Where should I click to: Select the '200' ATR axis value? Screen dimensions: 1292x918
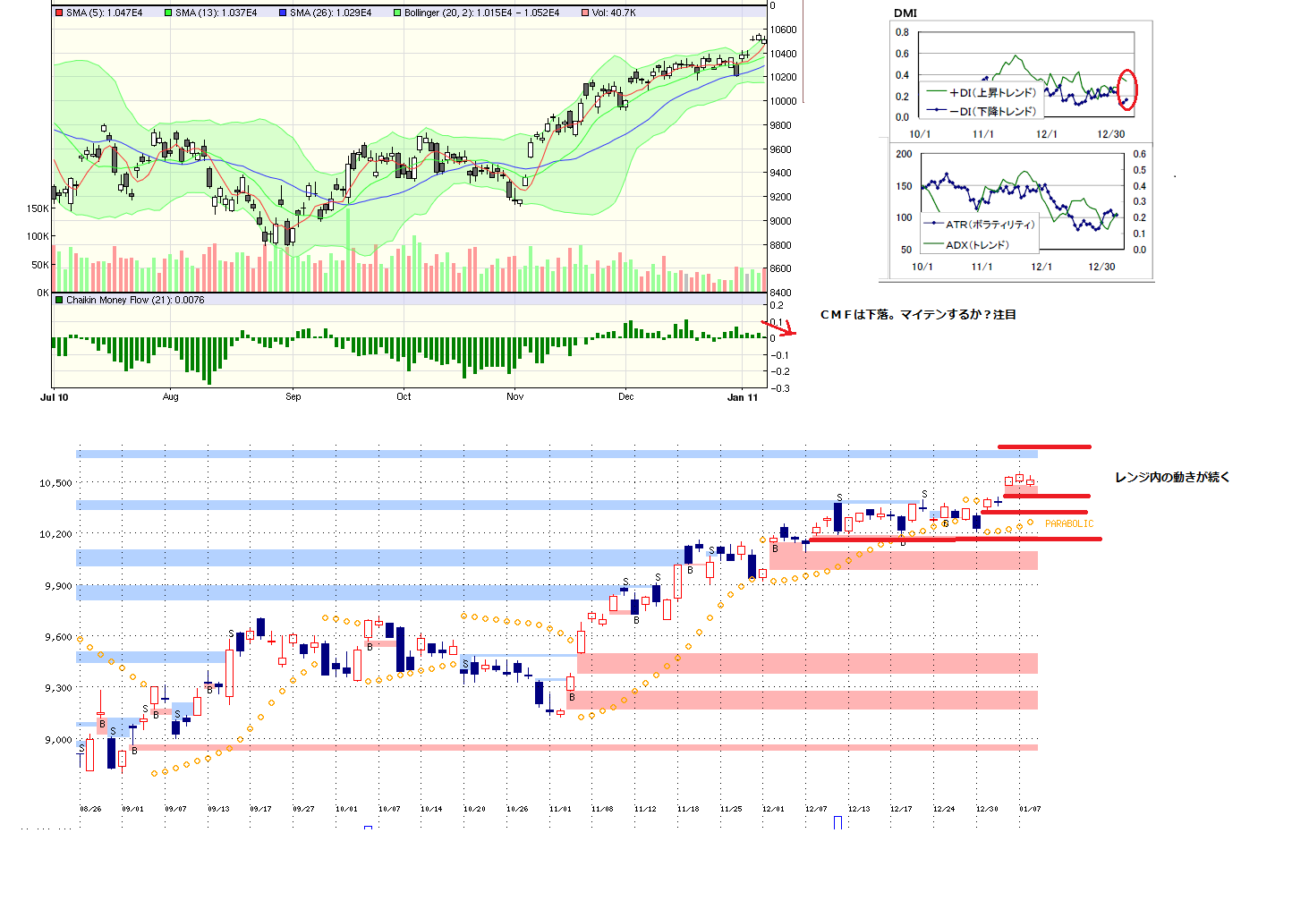905,154
